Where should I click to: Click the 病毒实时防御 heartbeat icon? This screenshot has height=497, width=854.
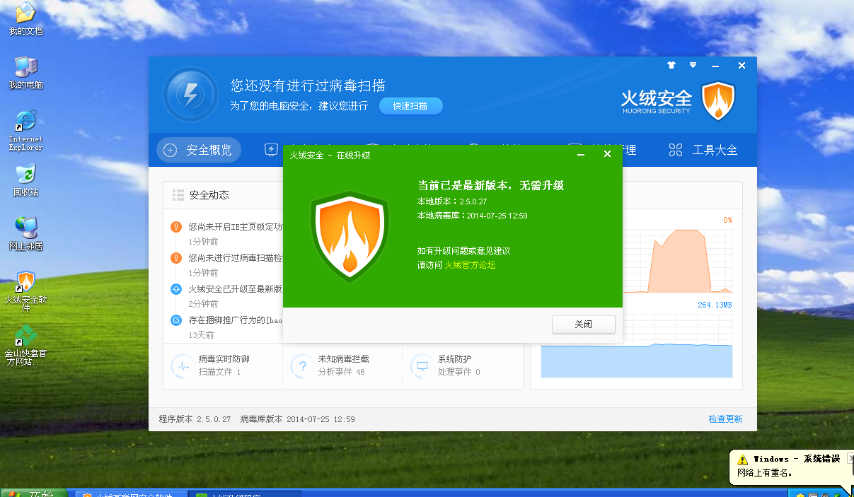[x=183, y=366]
